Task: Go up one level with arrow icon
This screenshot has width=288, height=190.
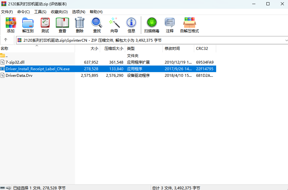Action: pyautogui.click(x=6, y=40)
